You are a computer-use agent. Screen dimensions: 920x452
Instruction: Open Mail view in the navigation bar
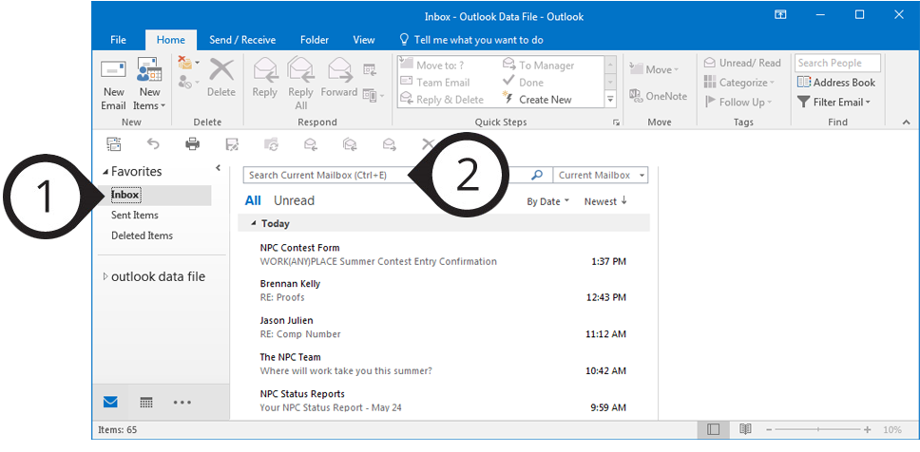pos(111,403)
